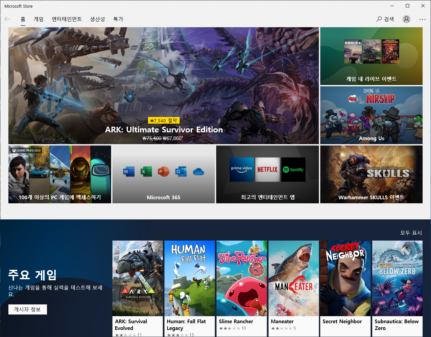Click the Outlook icon in Microsoft 365 tile
Screen dimensions: 431x337
click(x=181, y=172)
